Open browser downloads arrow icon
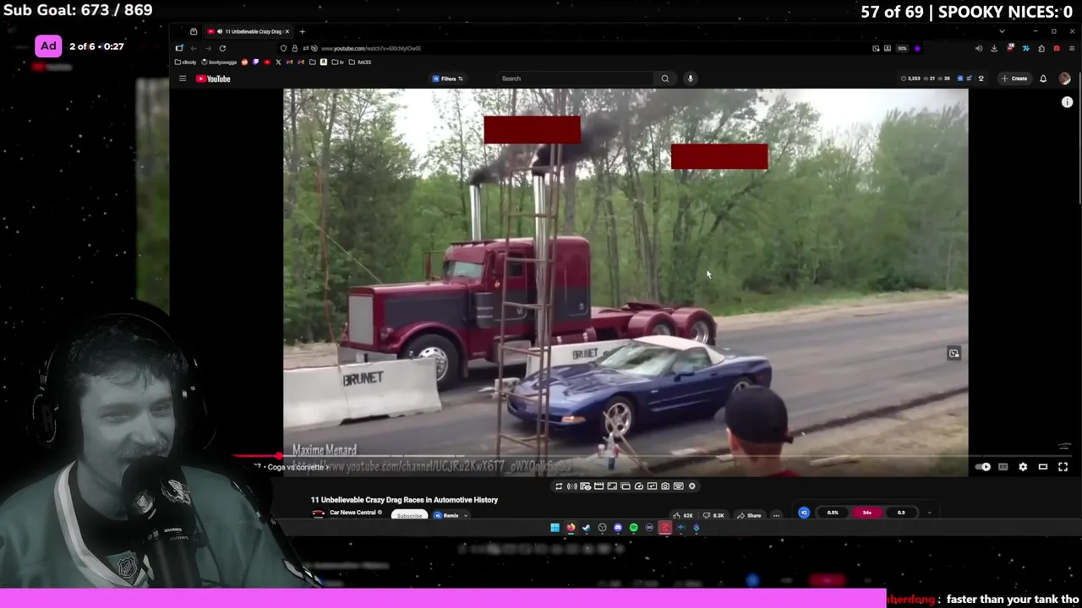Screen dimensions: 1082x608 (x=994, y=48)
